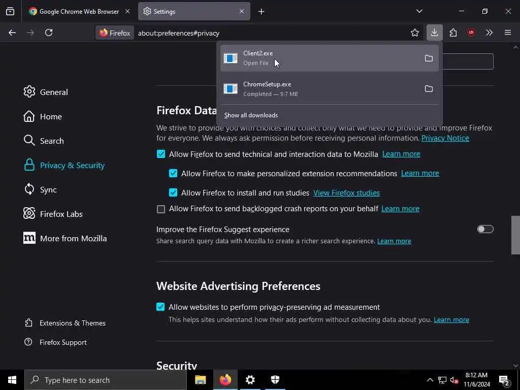
Task: Uncheck privacy-preserving ad measurement
Action: (160, 307)
